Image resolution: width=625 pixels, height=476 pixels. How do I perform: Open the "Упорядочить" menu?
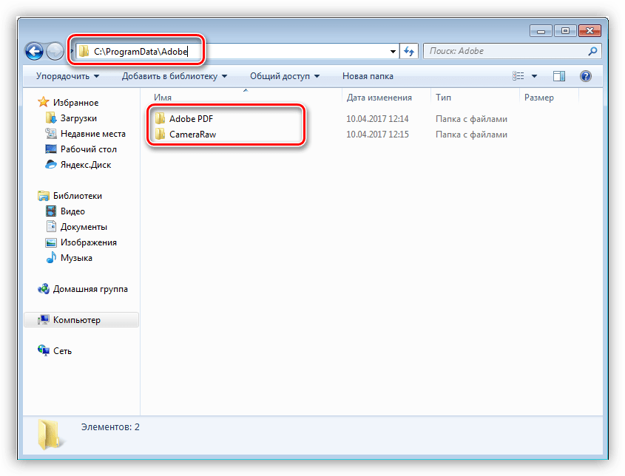pos(67,76)
